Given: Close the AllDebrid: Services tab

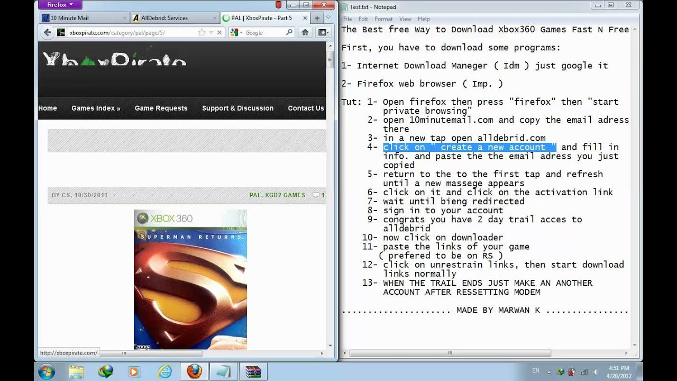Looking at the screenshot, I should [215, 18].
